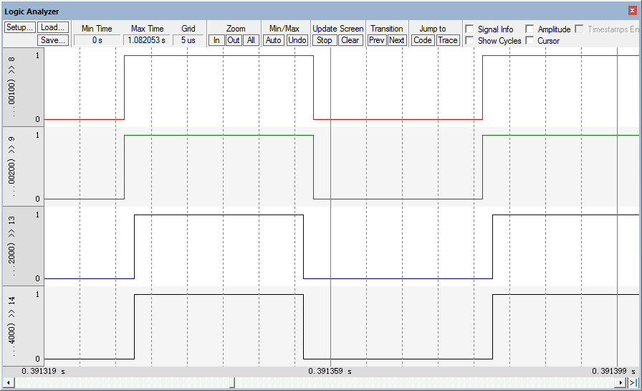Clear the logic analyzer screen
The image size is (642, 391).
click(350, 40)
